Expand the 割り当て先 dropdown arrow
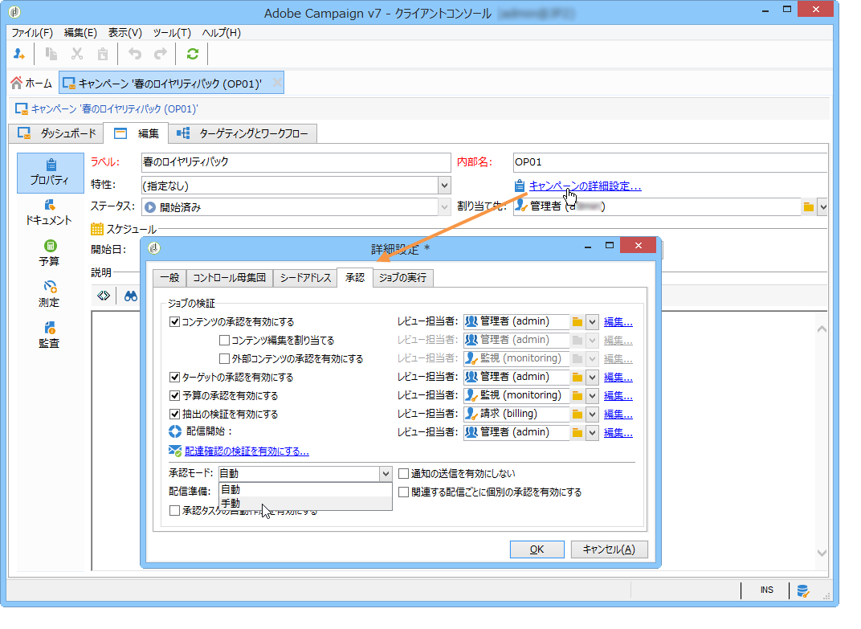Image resolution: width=861 pixels, height=629 pixels. pyautogui.click(x=822, y=207)
